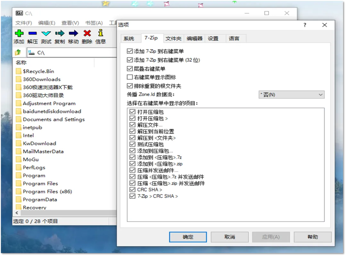This screenshot has width=346, height=256.
Task: Uncheck 解压到当前位置 list item
Action: [132, 131]
